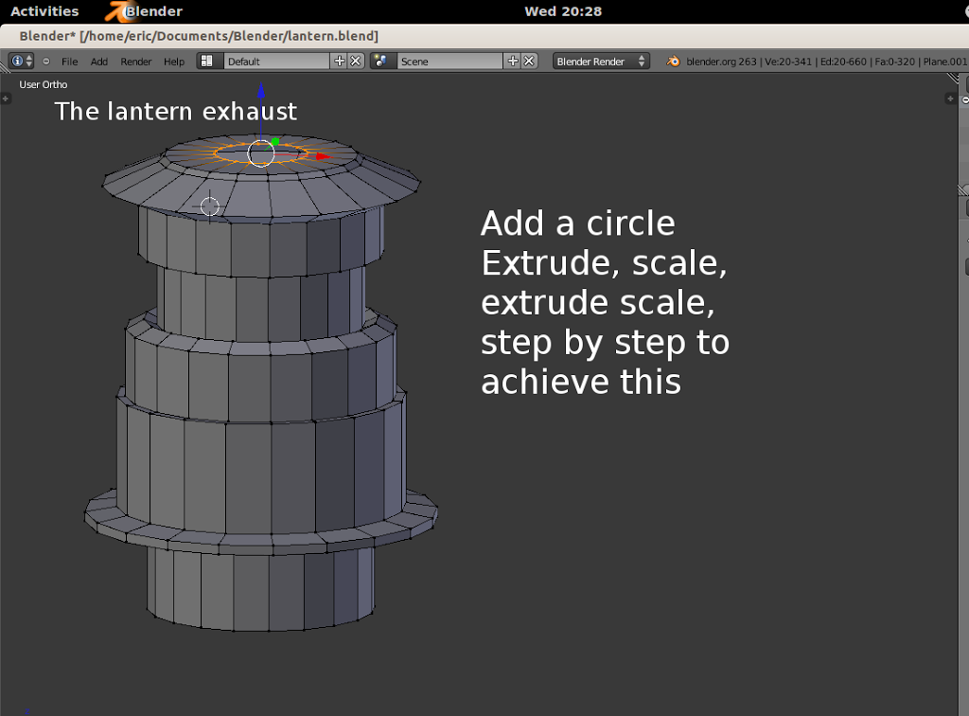Open the Activities overview
Viewport: 969px width, 716px height.
(44, 11)
